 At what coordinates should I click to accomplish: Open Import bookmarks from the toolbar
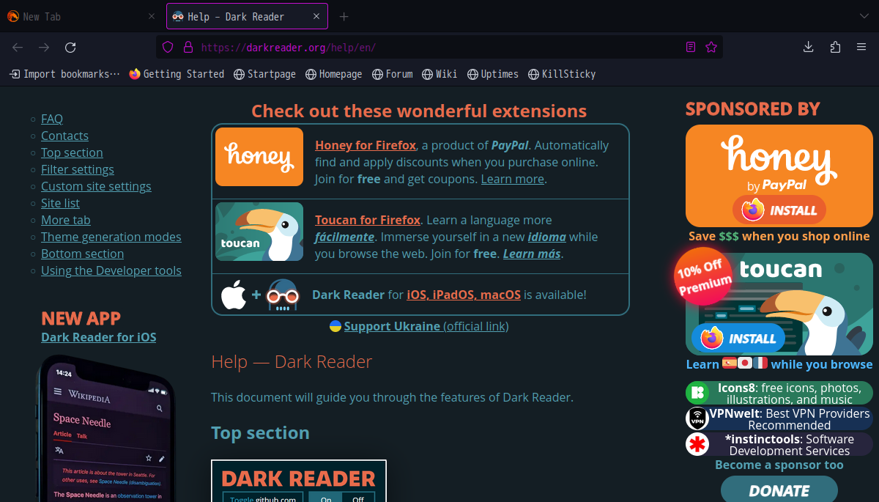(64, 74)
